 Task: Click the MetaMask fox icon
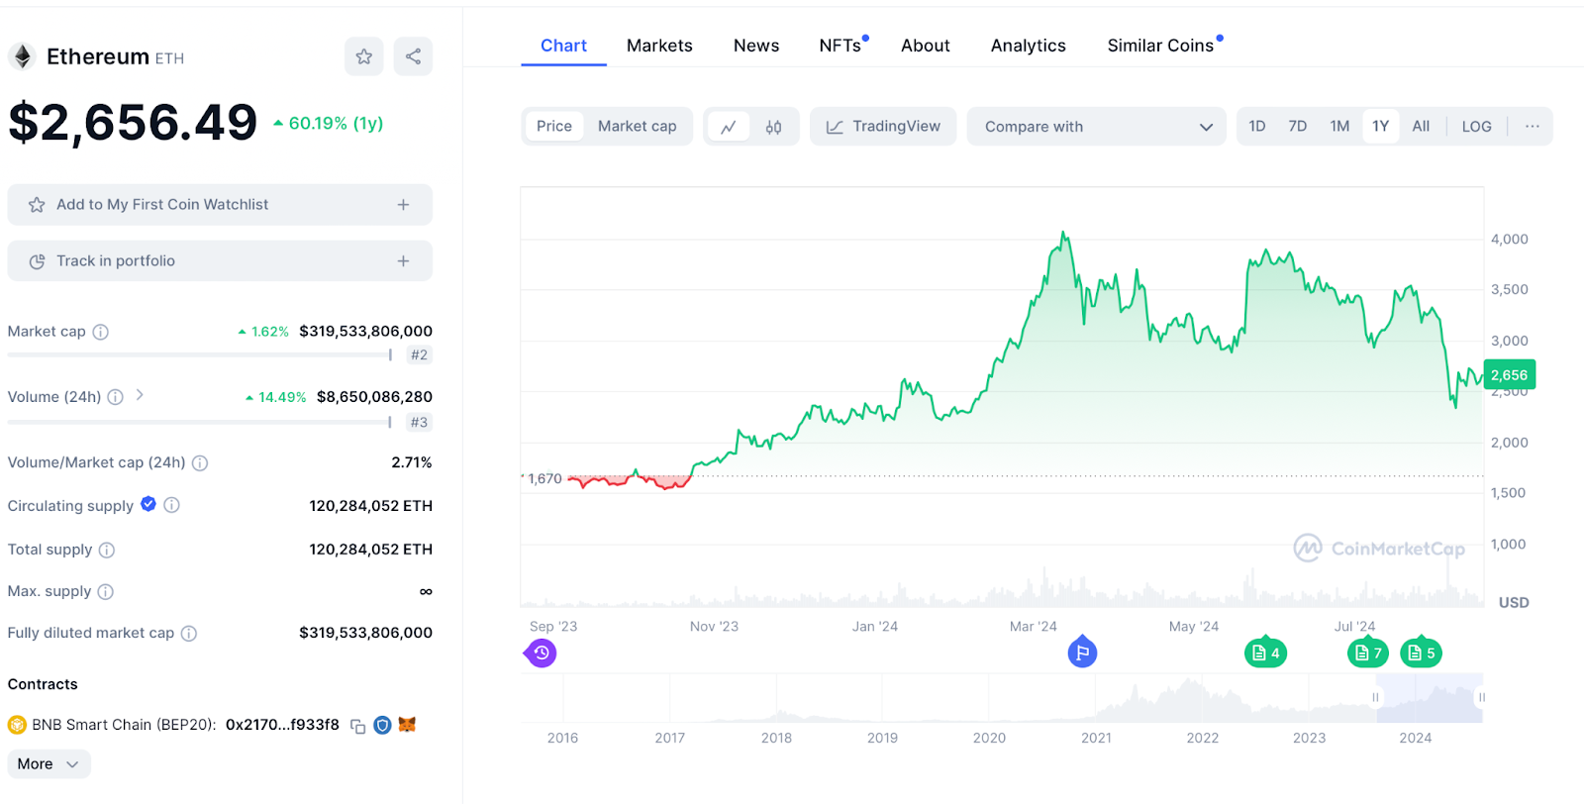[x=407, y=725]
